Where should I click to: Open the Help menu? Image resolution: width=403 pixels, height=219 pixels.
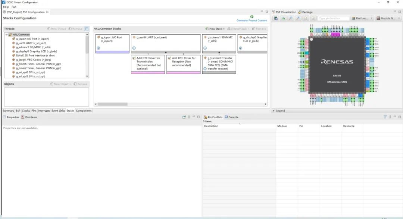[x=6, y=7]
